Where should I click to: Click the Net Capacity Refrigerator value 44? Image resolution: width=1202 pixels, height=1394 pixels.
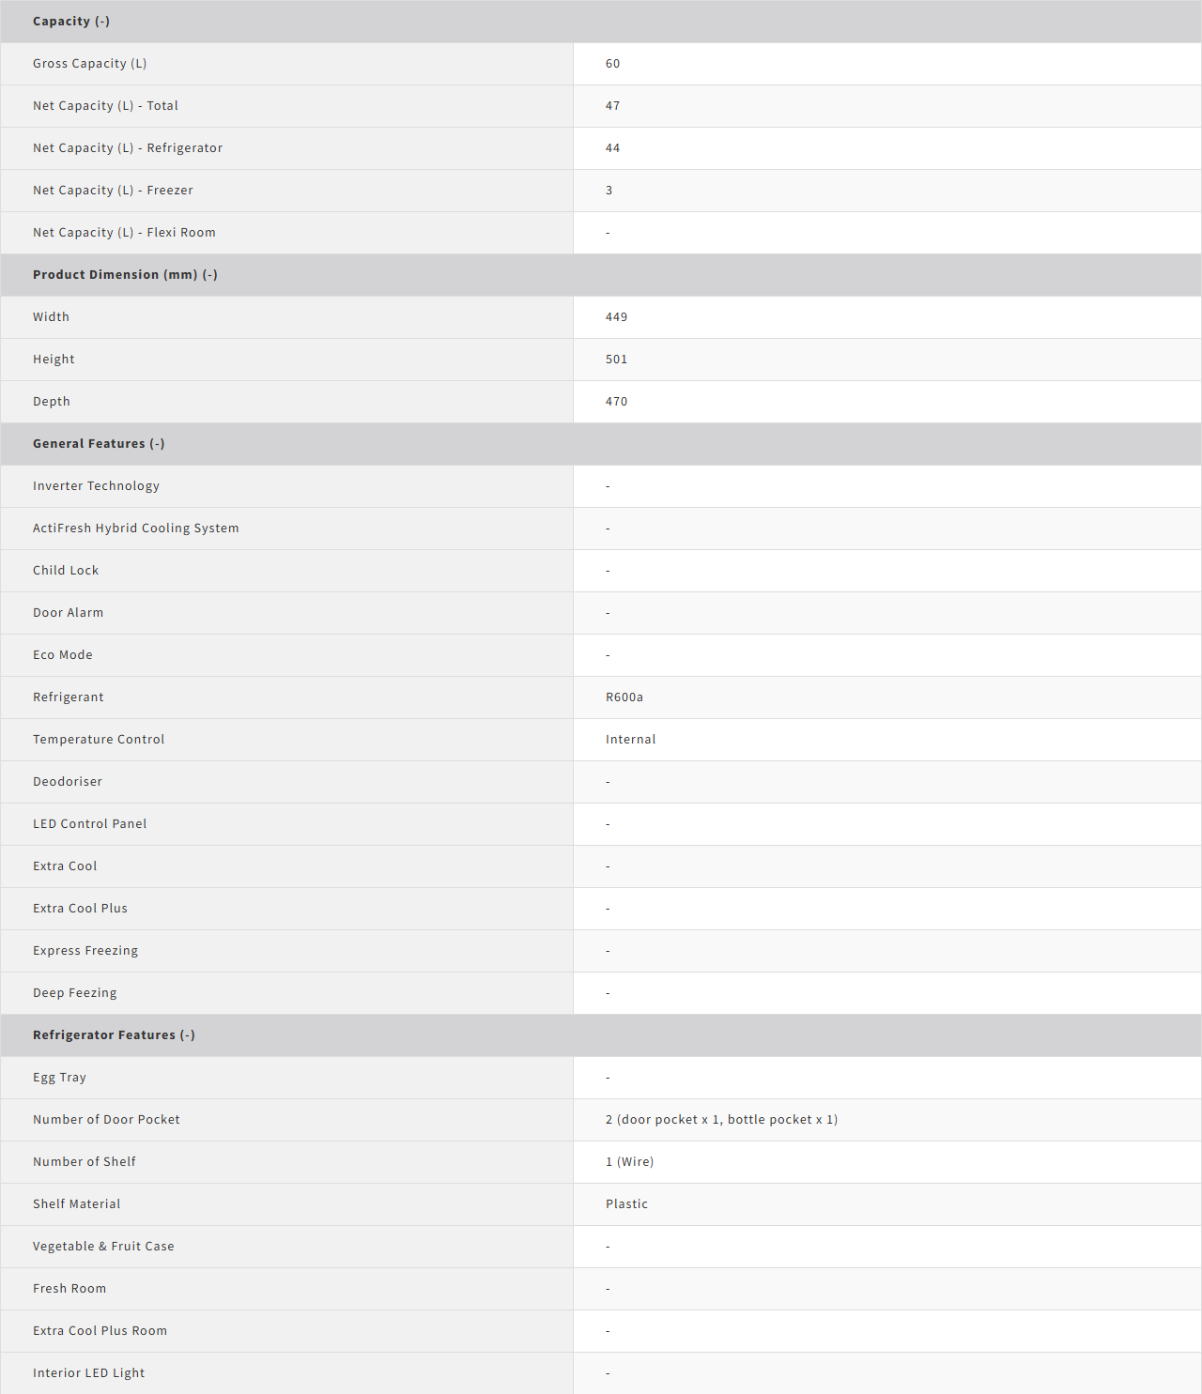612,148
